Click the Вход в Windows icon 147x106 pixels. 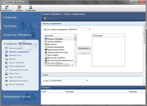tap(6, 85)
